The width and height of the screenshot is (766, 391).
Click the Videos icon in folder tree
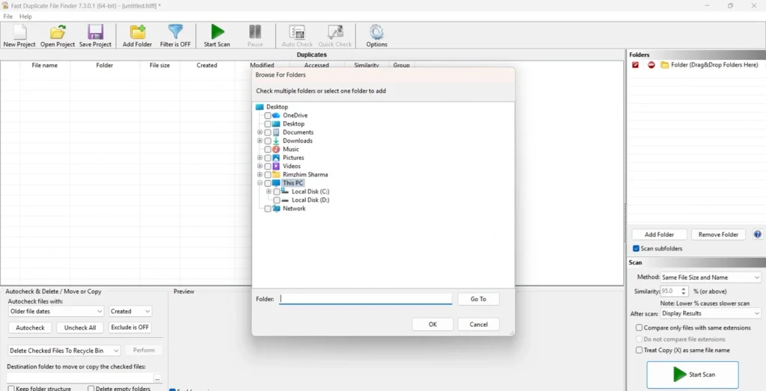point(276,166)
